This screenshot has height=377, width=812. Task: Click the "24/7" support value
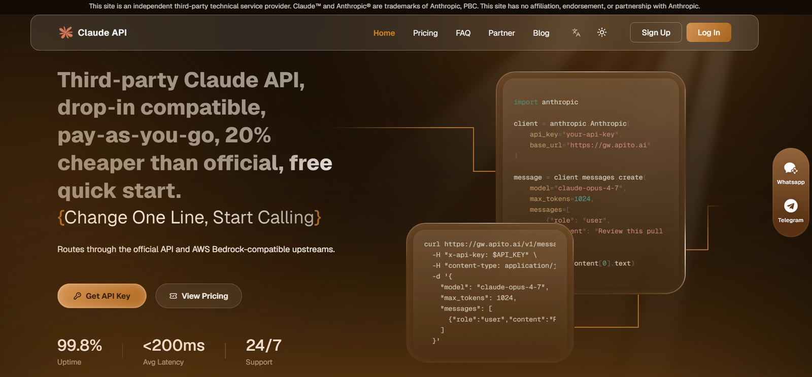click(263, 345)
